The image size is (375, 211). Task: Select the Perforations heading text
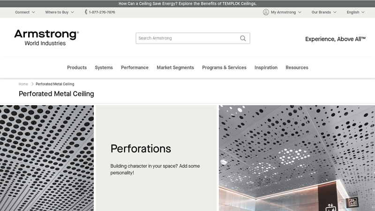(141, 149)
